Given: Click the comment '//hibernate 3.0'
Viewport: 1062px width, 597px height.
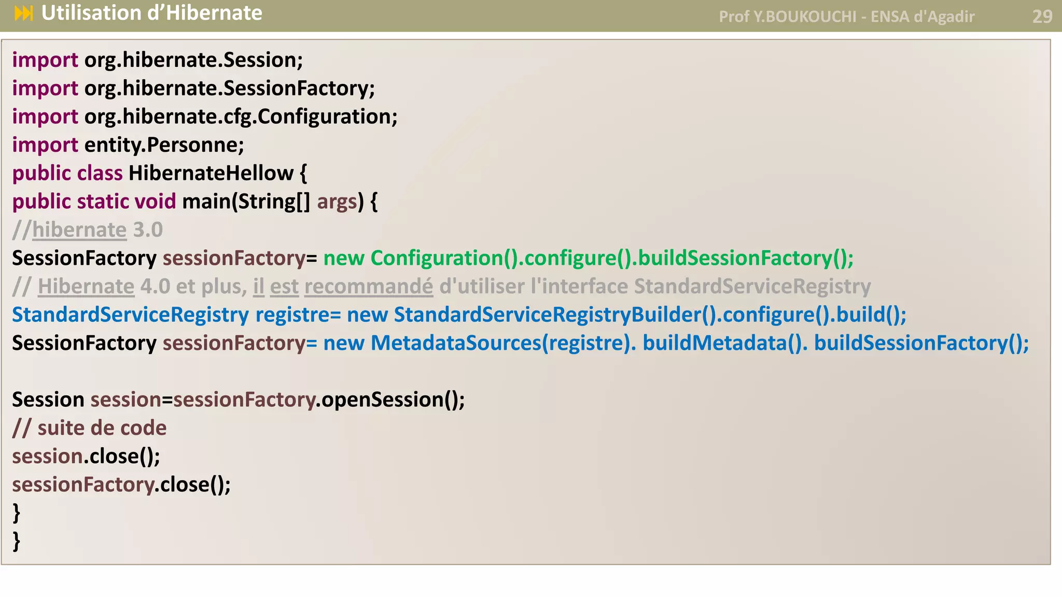Looking at the screenshot, I should [x=88, y=230].
